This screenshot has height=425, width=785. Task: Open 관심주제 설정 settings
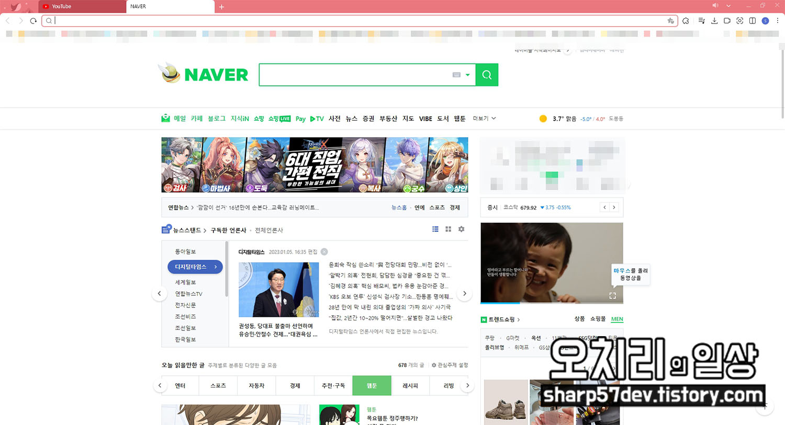(450, 365)
